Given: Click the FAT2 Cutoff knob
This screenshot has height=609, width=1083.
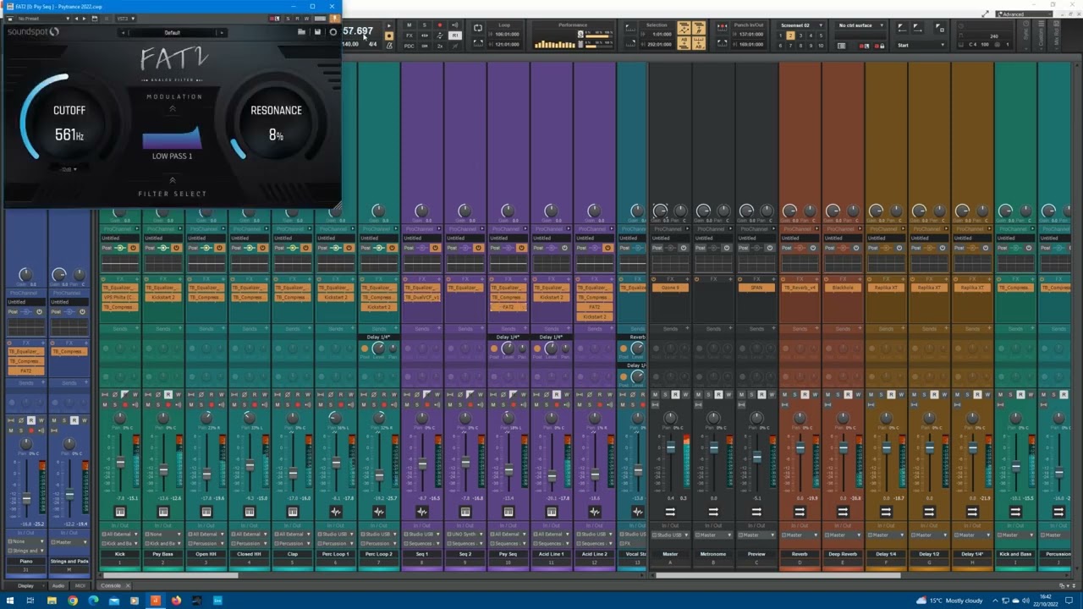Looking at the screenshot, I should tap(69, 120).
